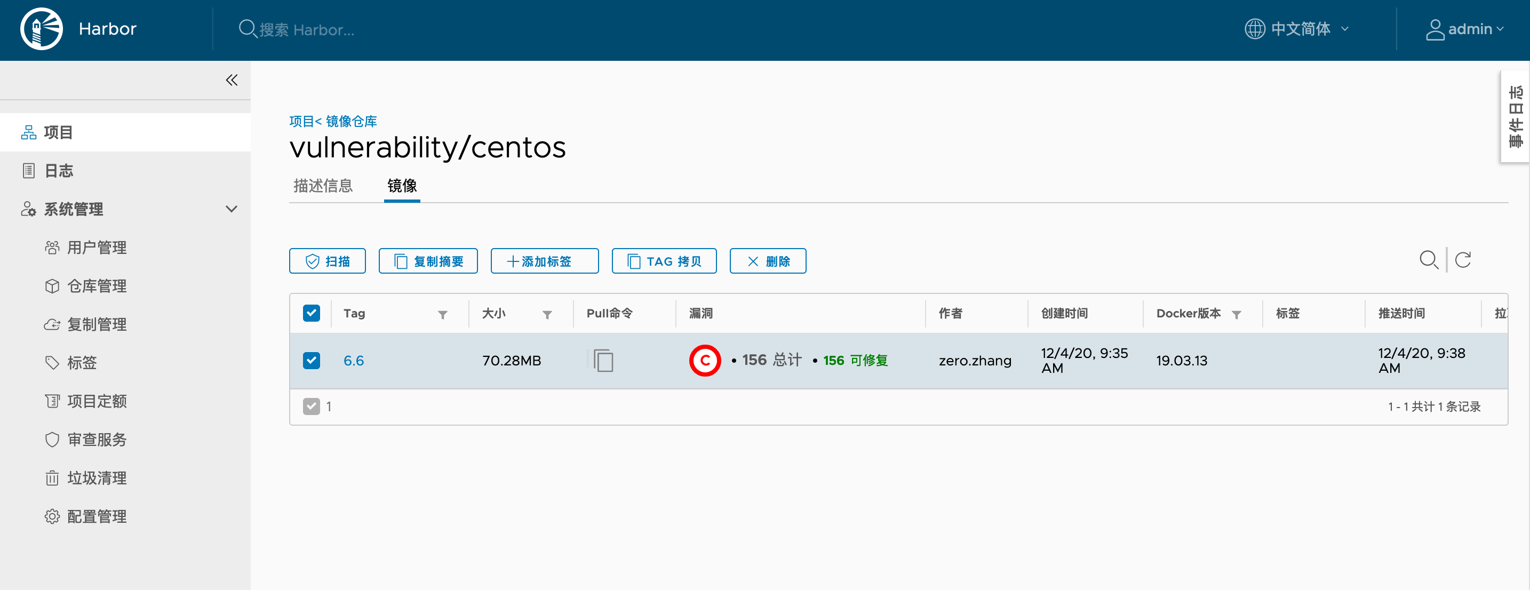The height and width of the screenshot is (590, 1530).
Task: Toggle the footer selected-count checkbox
Action: (311, 406)
